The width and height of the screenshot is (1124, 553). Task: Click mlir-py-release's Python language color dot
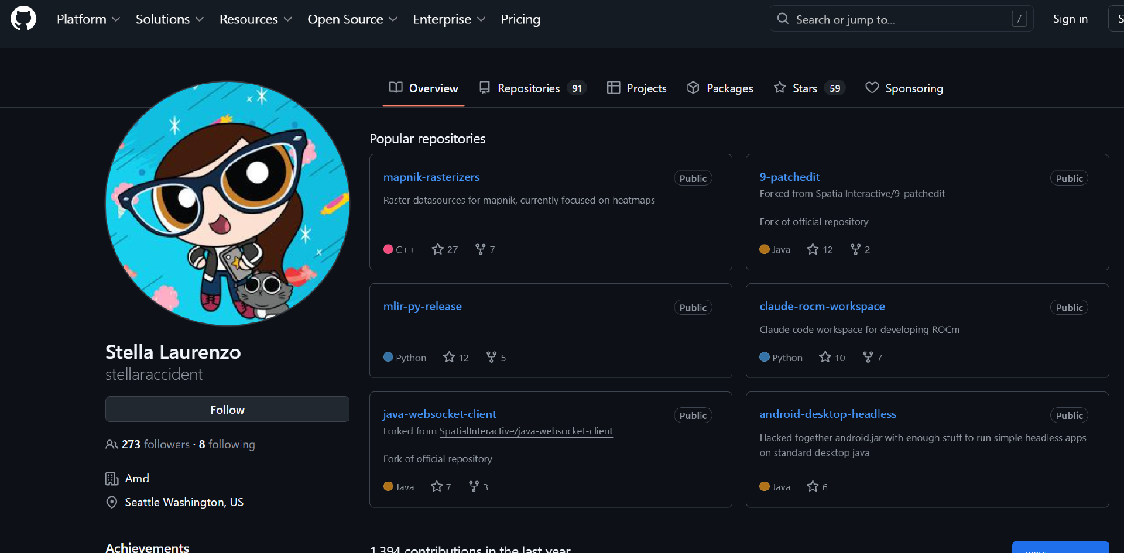(x=388, y=357)
